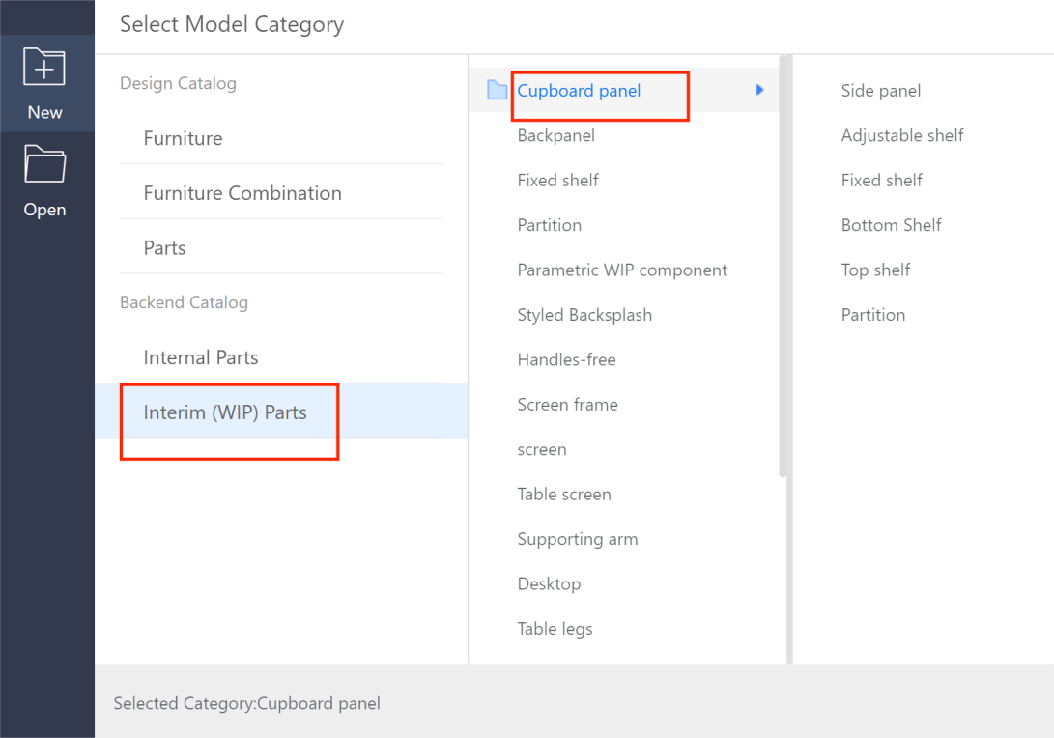
Task: Select the Supporting arm item
Action: click(578, 539)
